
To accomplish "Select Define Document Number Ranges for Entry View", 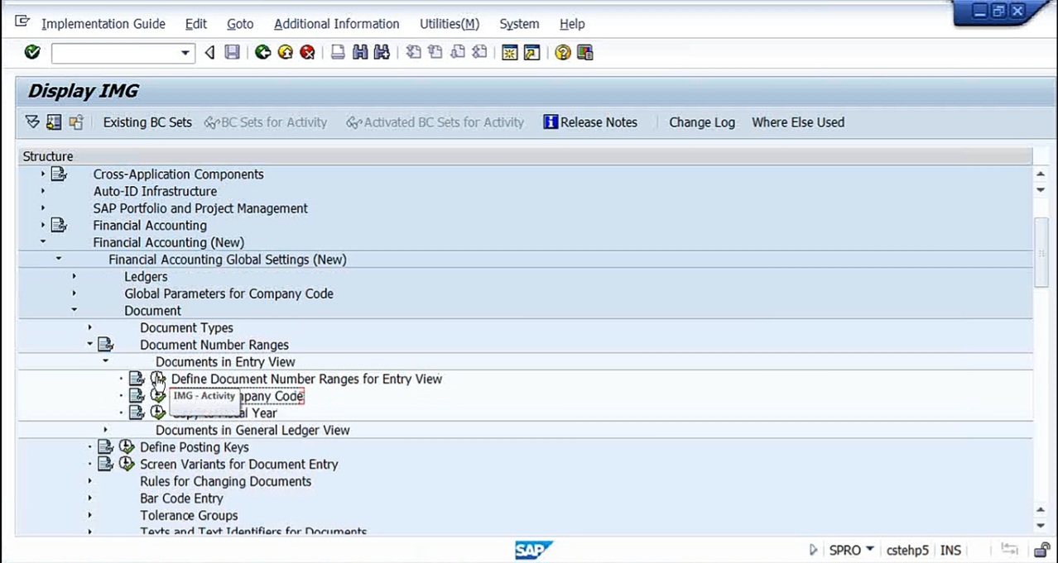I will point(306,379).
